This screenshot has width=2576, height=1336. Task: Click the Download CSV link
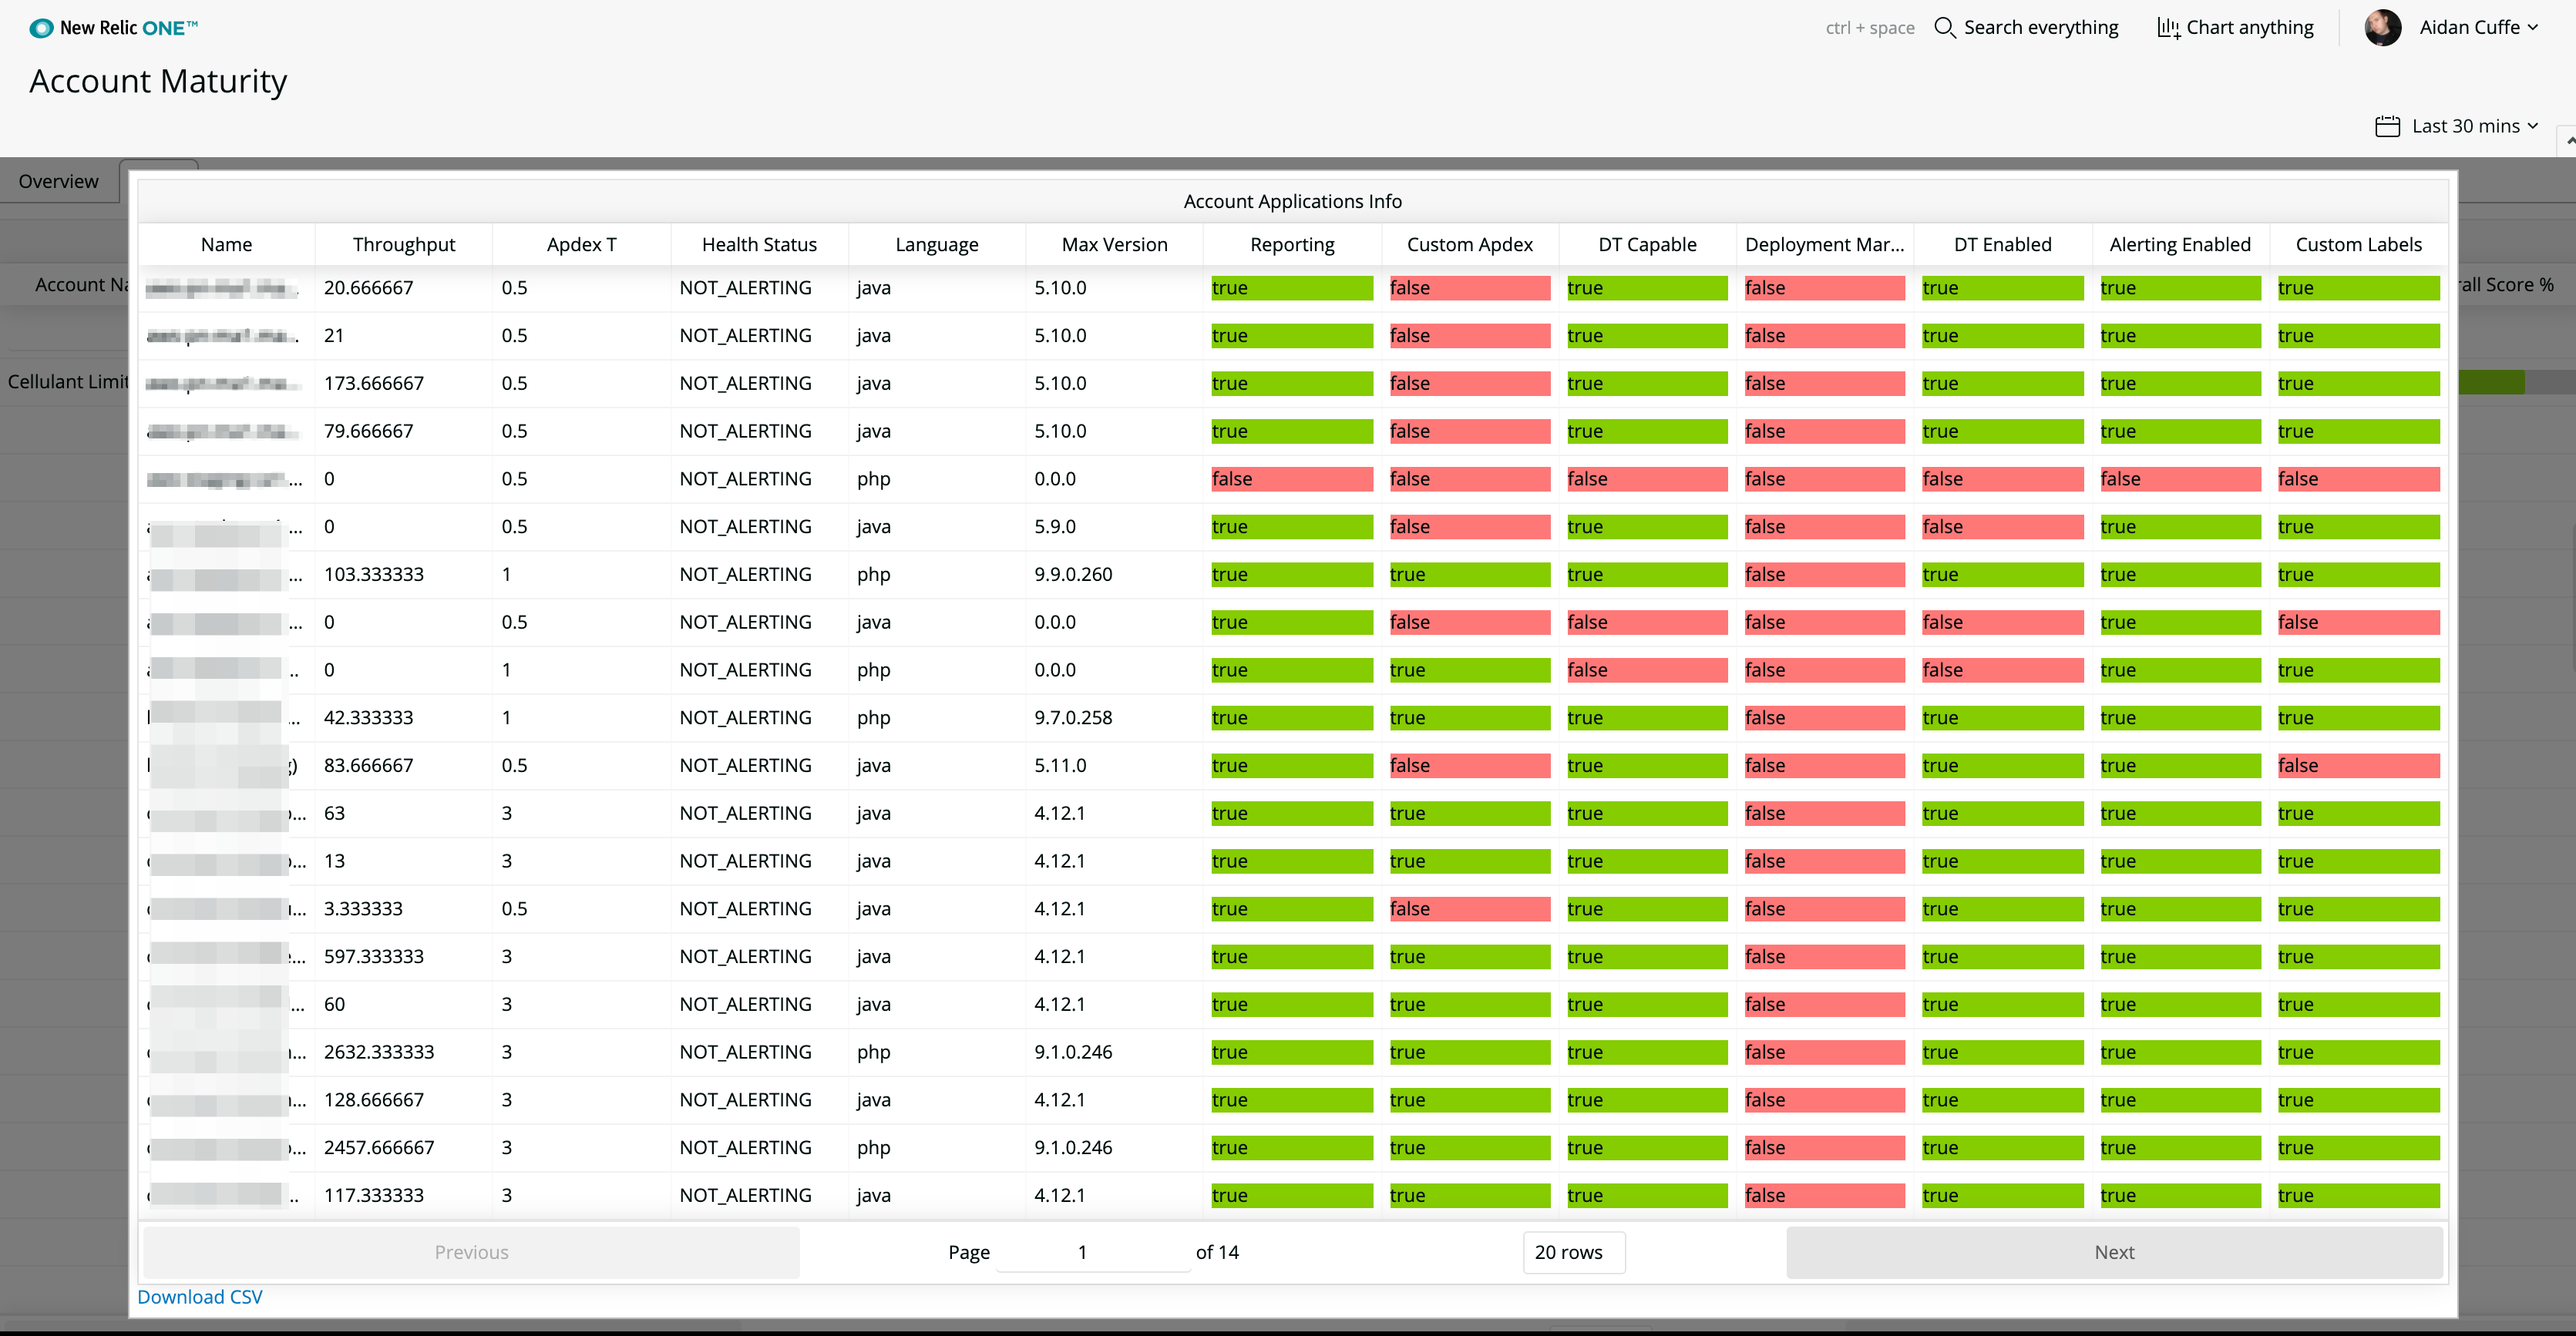tap(199, 1296)
